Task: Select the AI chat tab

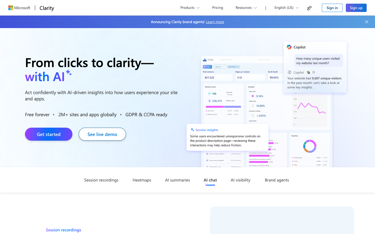Action: (210, 180)
